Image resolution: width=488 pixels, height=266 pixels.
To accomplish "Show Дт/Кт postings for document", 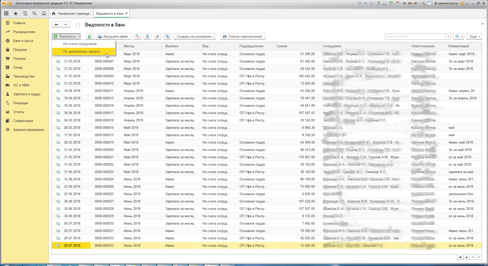I will point(138,36).
